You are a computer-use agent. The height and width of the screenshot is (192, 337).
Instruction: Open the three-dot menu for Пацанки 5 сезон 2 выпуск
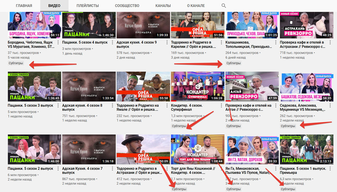tap(58, 169)
